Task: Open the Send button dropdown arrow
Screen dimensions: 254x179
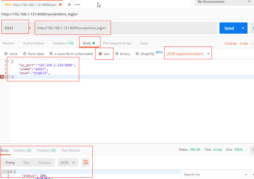Action: point(243,28)
